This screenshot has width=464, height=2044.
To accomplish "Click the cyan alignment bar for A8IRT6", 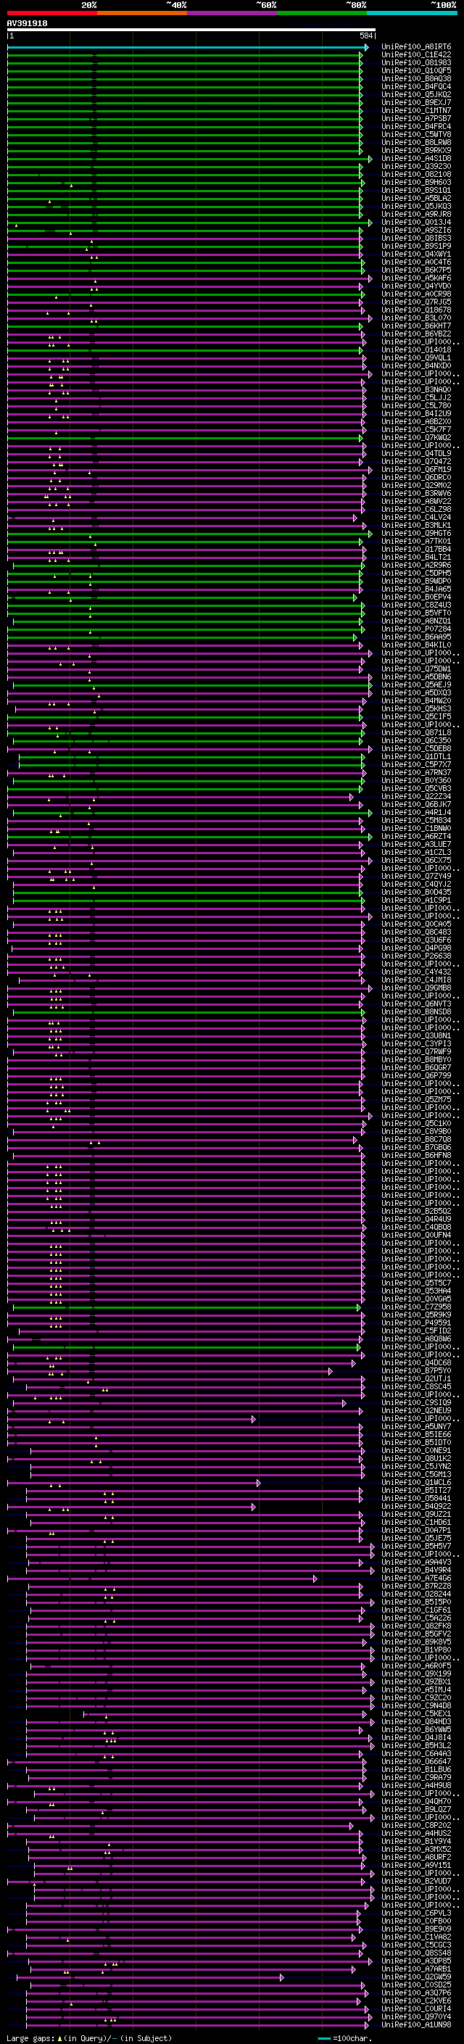I will tap(187, 47).
